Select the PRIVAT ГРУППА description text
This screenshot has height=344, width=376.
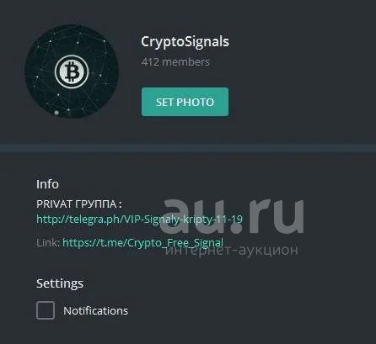click(x=79, y=204)
